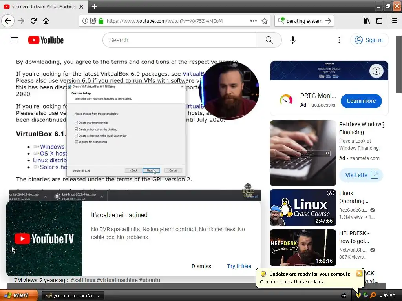Open the Library icon in the toolbar
This screenshot has width=402, height=301.
(x=367, y=21)
